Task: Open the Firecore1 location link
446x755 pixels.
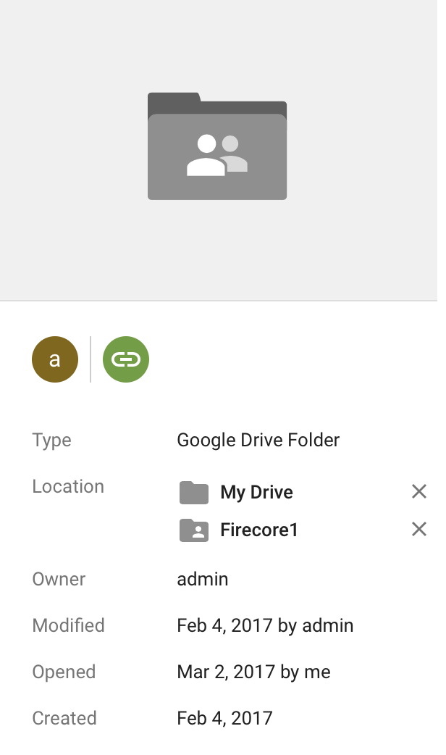Action: [x=259, y=530]
